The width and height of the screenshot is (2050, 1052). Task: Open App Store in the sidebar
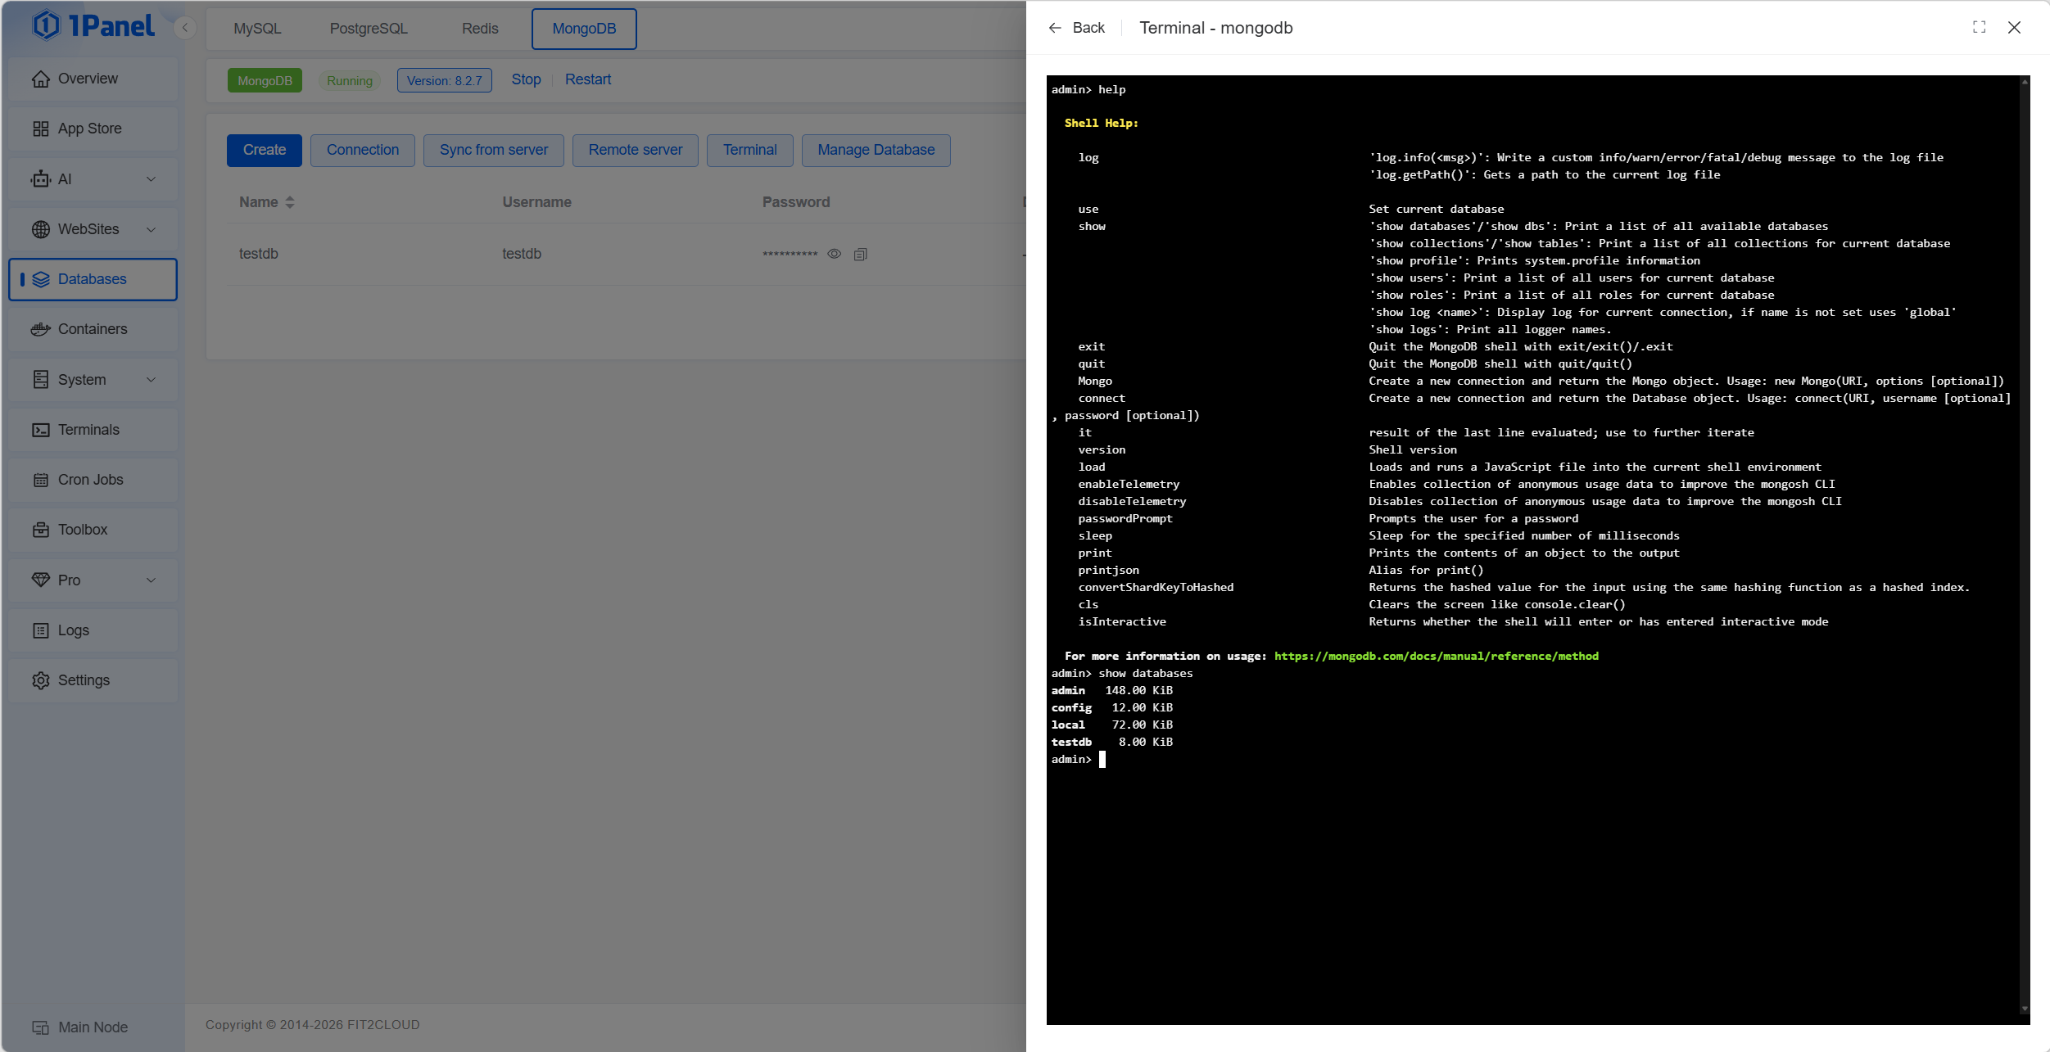93,129
